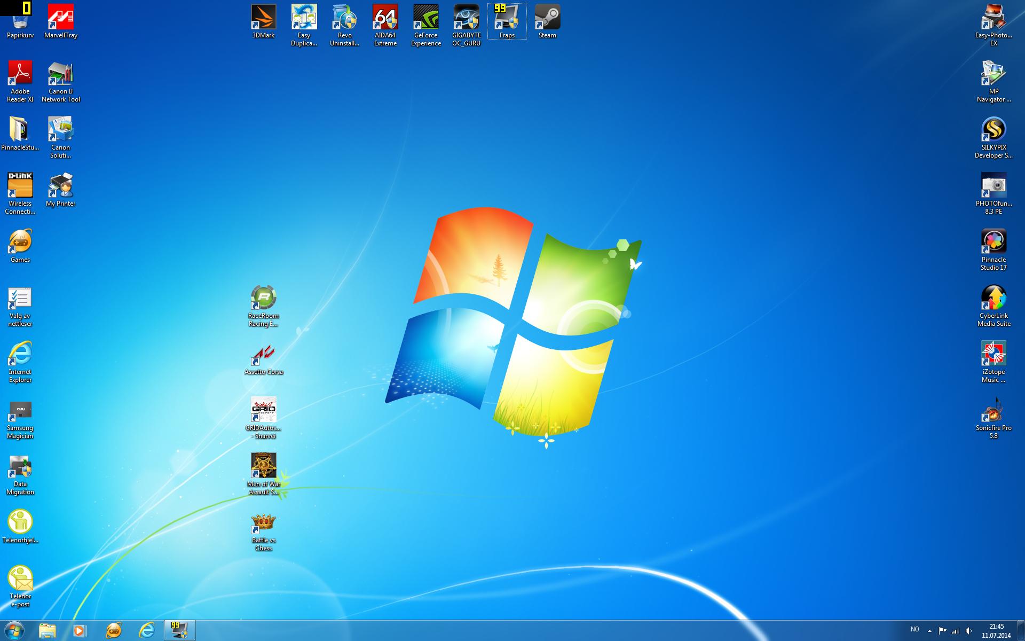Viewport: 1025px width, 641px height.
Task: Launch Steam from the desktop
Action: coord(548,20)
